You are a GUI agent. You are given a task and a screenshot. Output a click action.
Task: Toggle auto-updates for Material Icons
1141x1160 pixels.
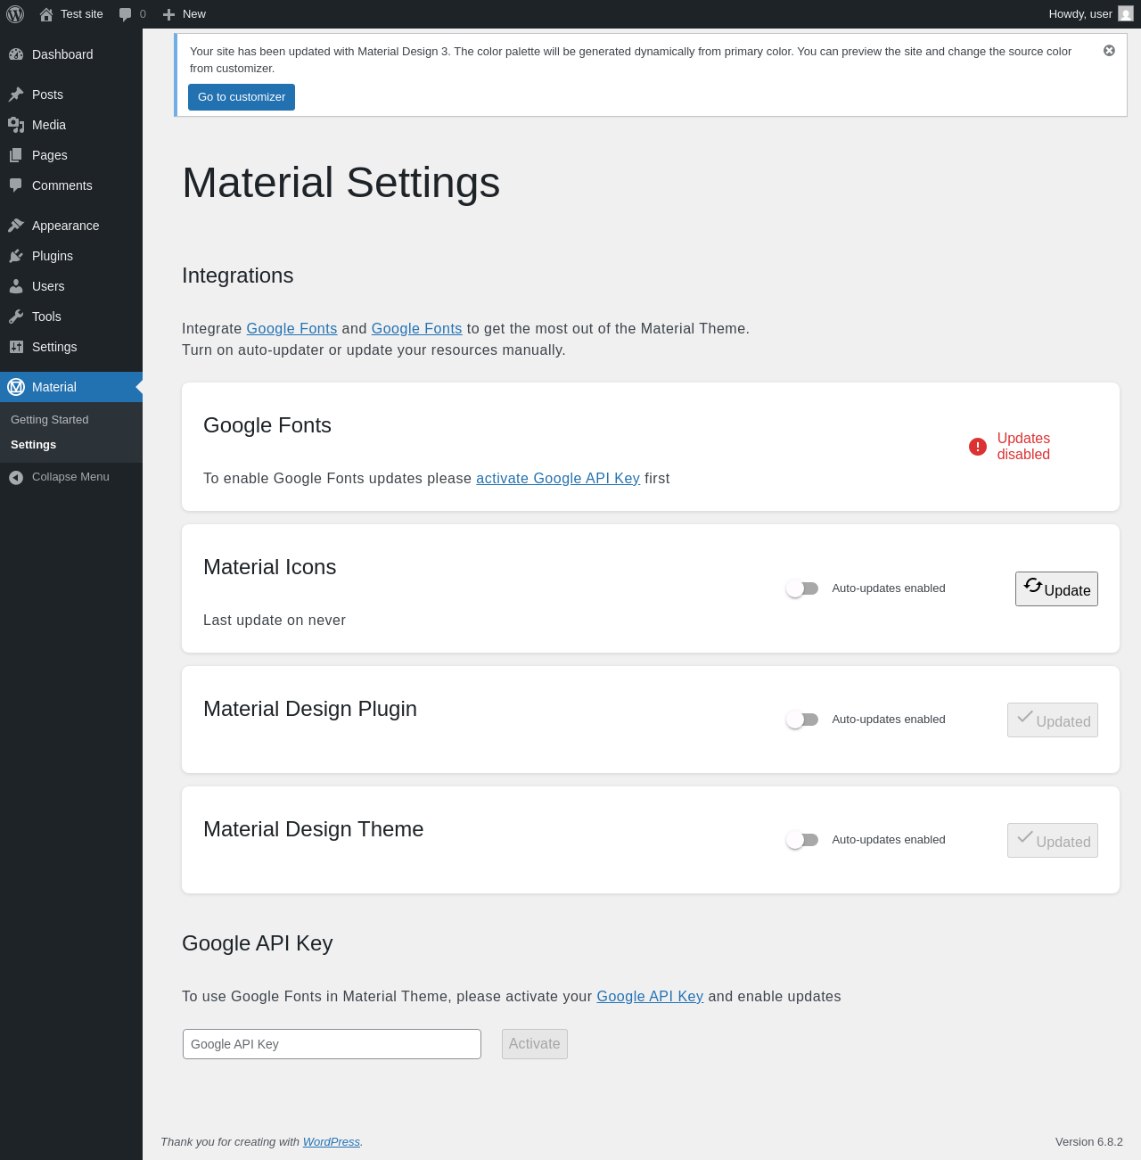pos(802,588)
